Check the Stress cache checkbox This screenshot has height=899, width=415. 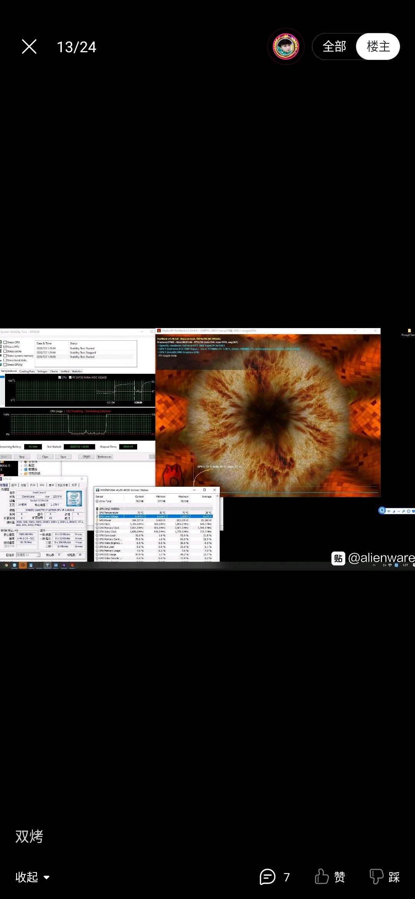pos(5,351)
